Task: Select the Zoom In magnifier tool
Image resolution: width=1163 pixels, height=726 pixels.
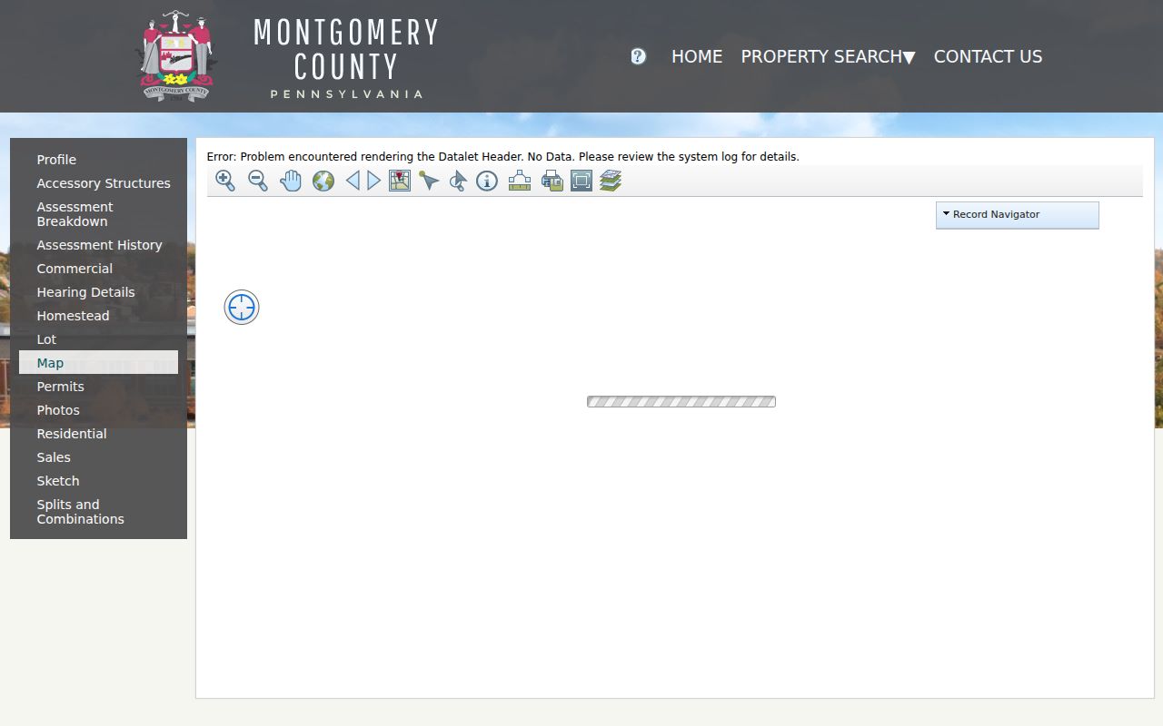Action: pos(225,181)
